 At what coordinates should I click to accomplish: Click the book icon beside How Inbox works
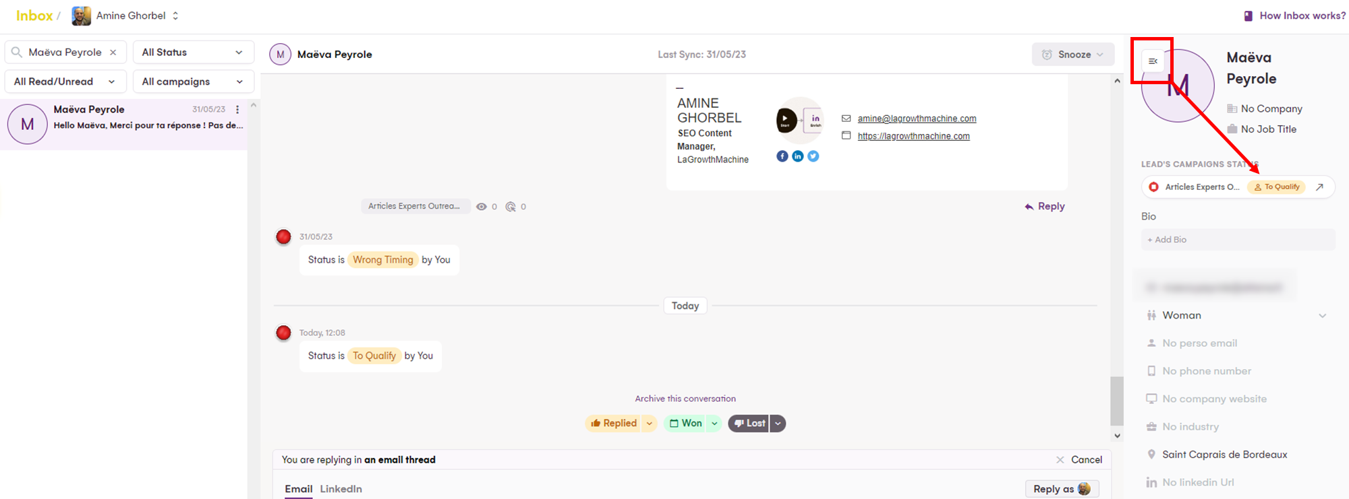(1248, 15)
